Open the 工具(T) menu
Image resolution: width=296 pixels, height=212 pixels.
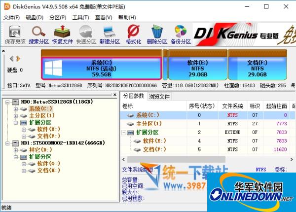(80, 18)
